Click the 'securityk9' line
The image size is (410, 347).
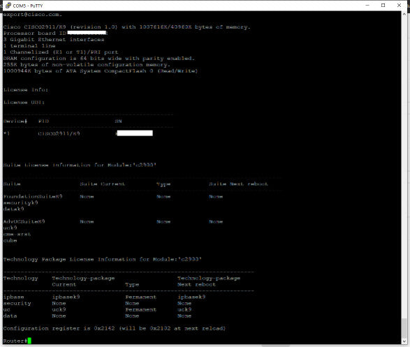point(20,202)
